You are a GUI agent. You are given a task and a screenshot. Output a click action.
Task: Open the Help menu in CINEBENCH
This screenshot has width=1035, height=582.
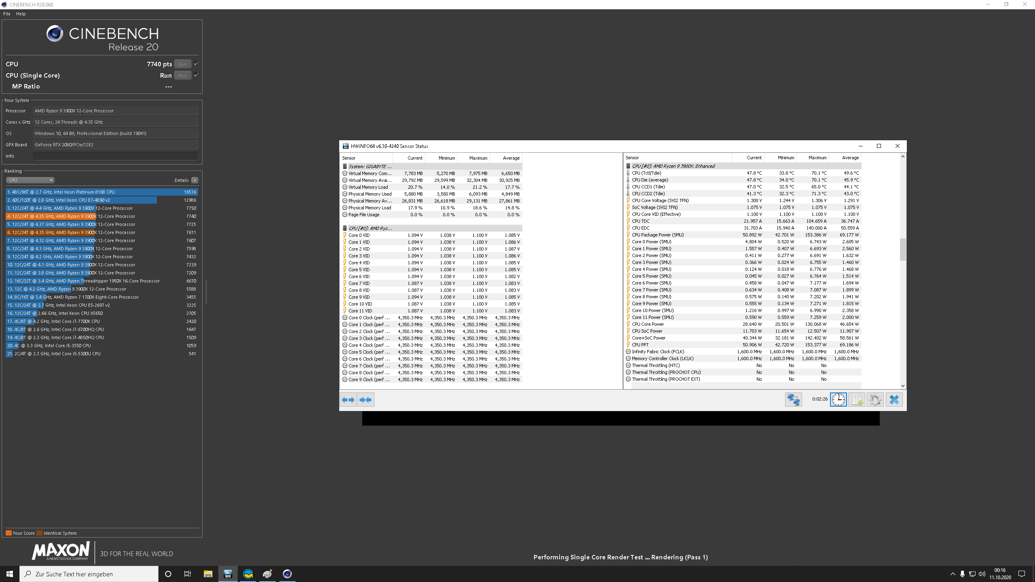coord(21,13)
